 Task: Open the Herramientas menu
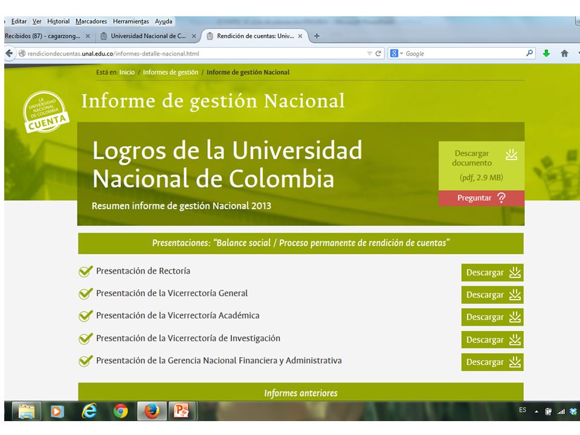click(131, 22)
